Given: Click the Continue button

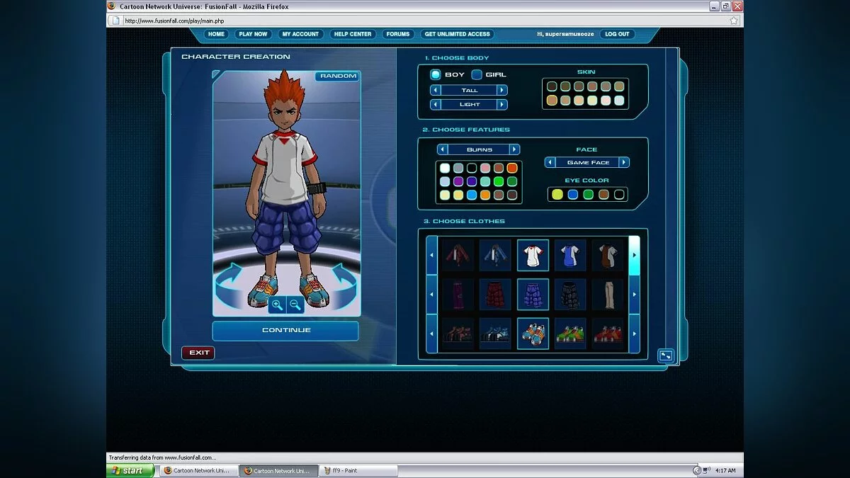Looking at the screenshot, I should [285, 330].
